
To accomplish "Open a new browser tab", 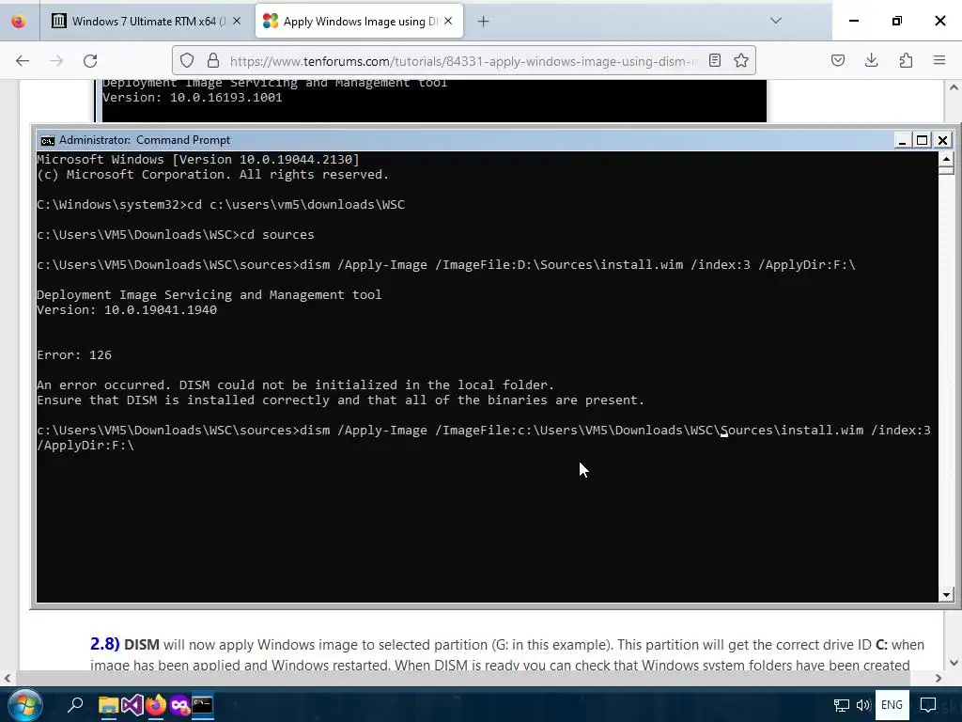I will click(x=484, y=22).
